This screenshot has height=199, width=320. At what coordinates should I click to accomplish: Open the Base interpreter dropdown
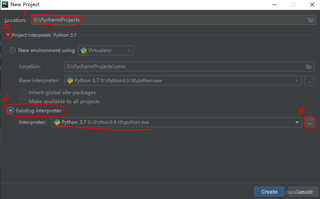click(x=297, y=81)
